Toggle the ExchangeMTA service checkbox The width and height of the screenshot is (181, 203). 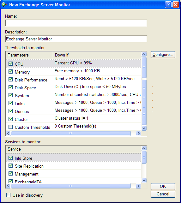tap(10, 181)
